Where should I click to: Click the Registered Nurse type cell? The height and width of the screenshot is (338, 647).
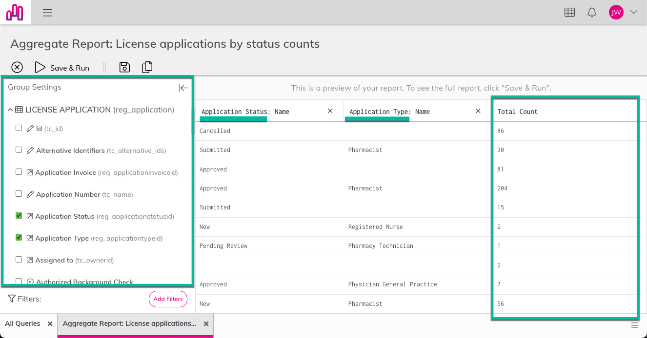coord(376,227)
